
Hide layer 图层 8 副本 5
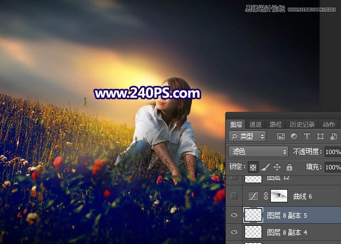point(235,214)
